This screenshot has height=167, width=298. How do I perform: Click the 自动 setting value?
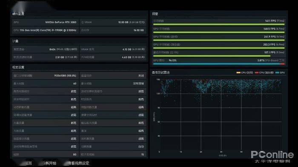click(x=141, y=147)
